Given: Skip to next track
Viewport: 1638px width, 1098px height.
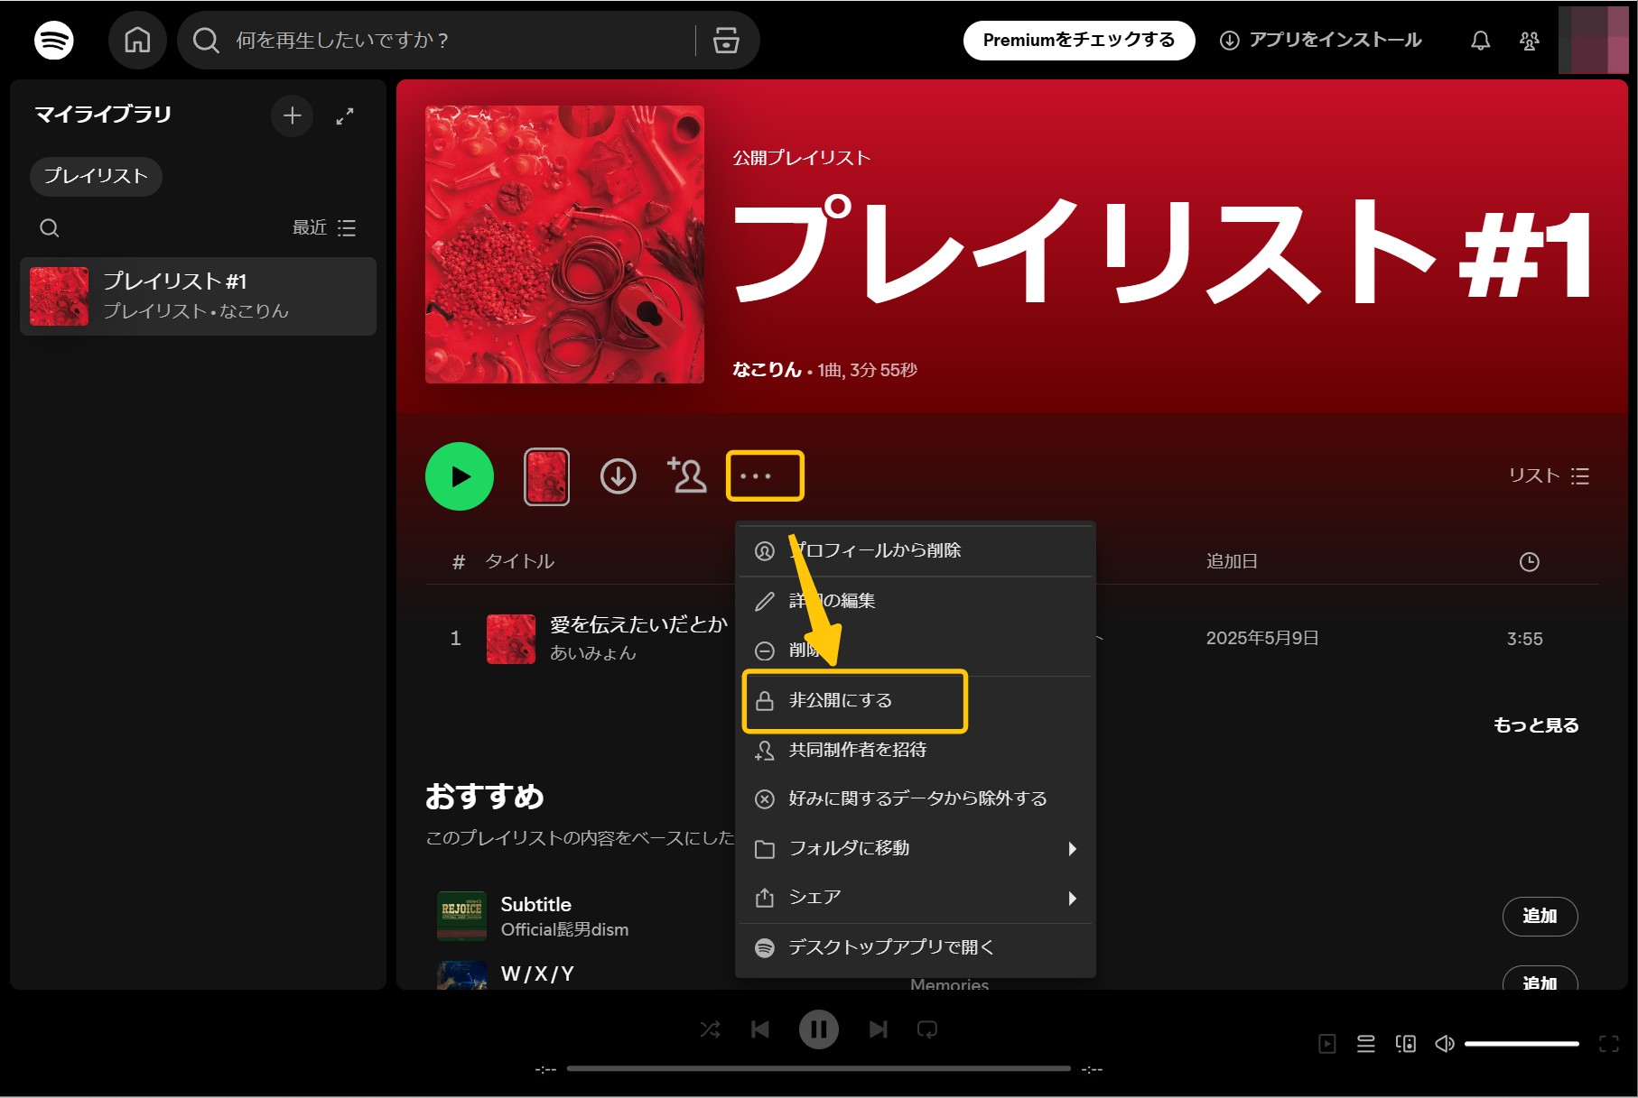Looking at the screenshot, I should pos(879,1029).
